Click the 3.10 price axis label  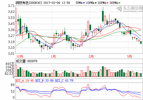(x=11, y=48)
